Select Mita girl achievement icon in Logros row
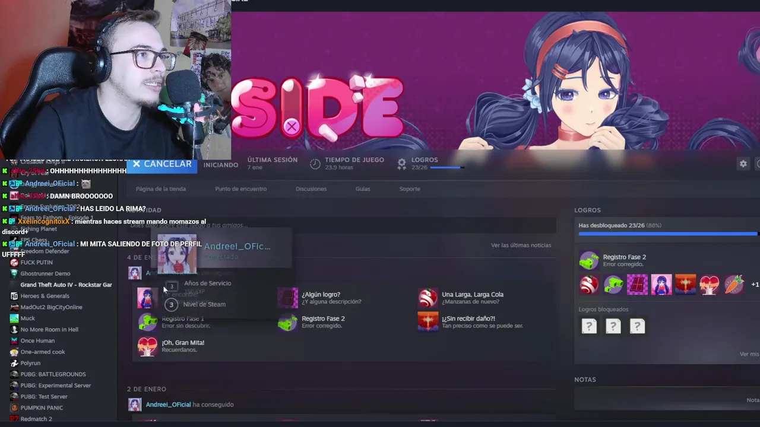This screenshot has width=760, height=427. pos(661,285)
